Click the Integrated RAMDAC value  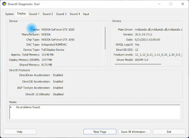[x=54, y=45]
